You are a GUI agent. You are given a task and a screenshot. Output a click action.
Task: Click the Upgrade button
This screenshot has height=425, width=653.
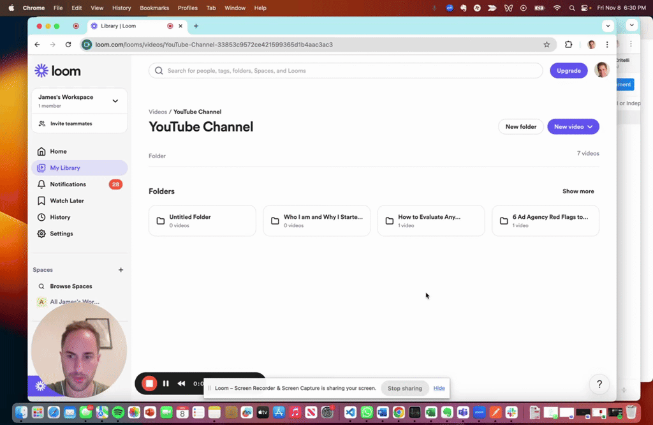[568, 70]
